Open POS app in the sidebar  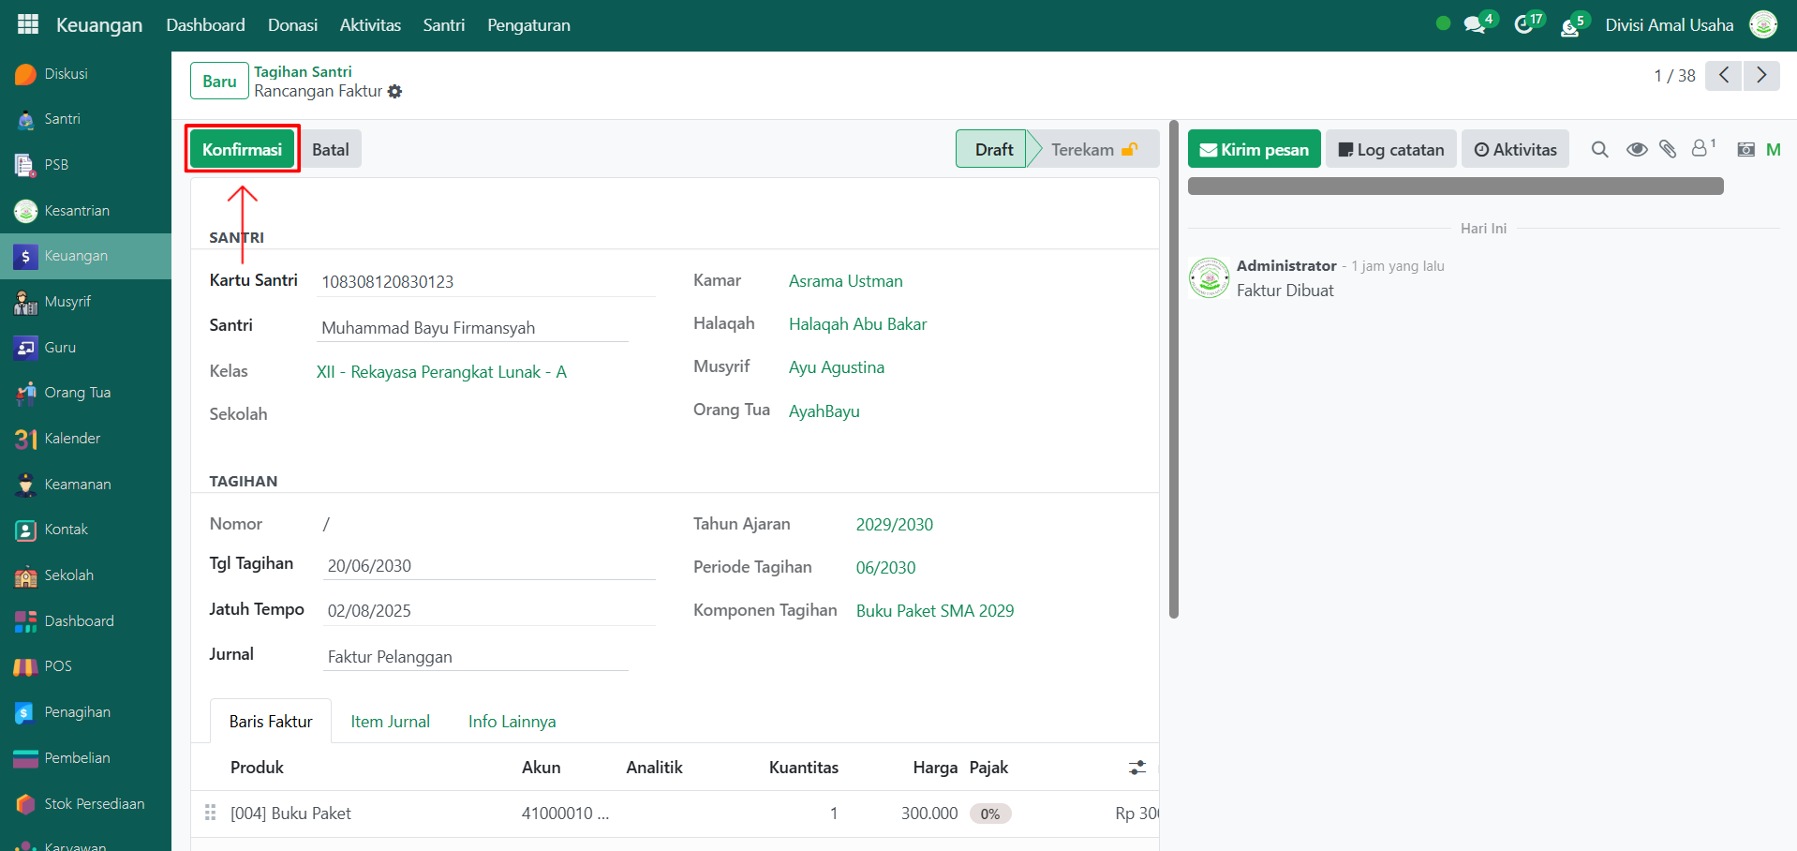point(57,666)
